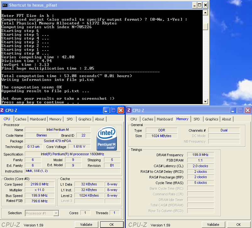The width and height of the screenshot is (252, 228).
Task: Click the console scrollbar up arrow
Action: 205,13
